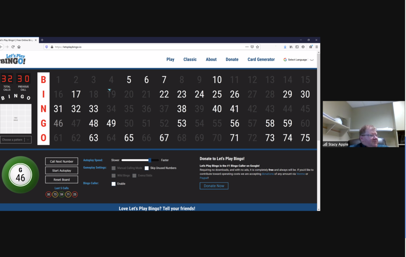The width and height of the screenshot is (406, 257).
Task: Open the Play menu item
Action: click(x=170, y=59)
